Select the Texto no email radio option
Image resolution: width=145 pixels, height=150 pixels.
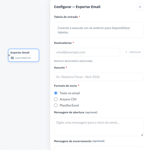coord(56,93)
